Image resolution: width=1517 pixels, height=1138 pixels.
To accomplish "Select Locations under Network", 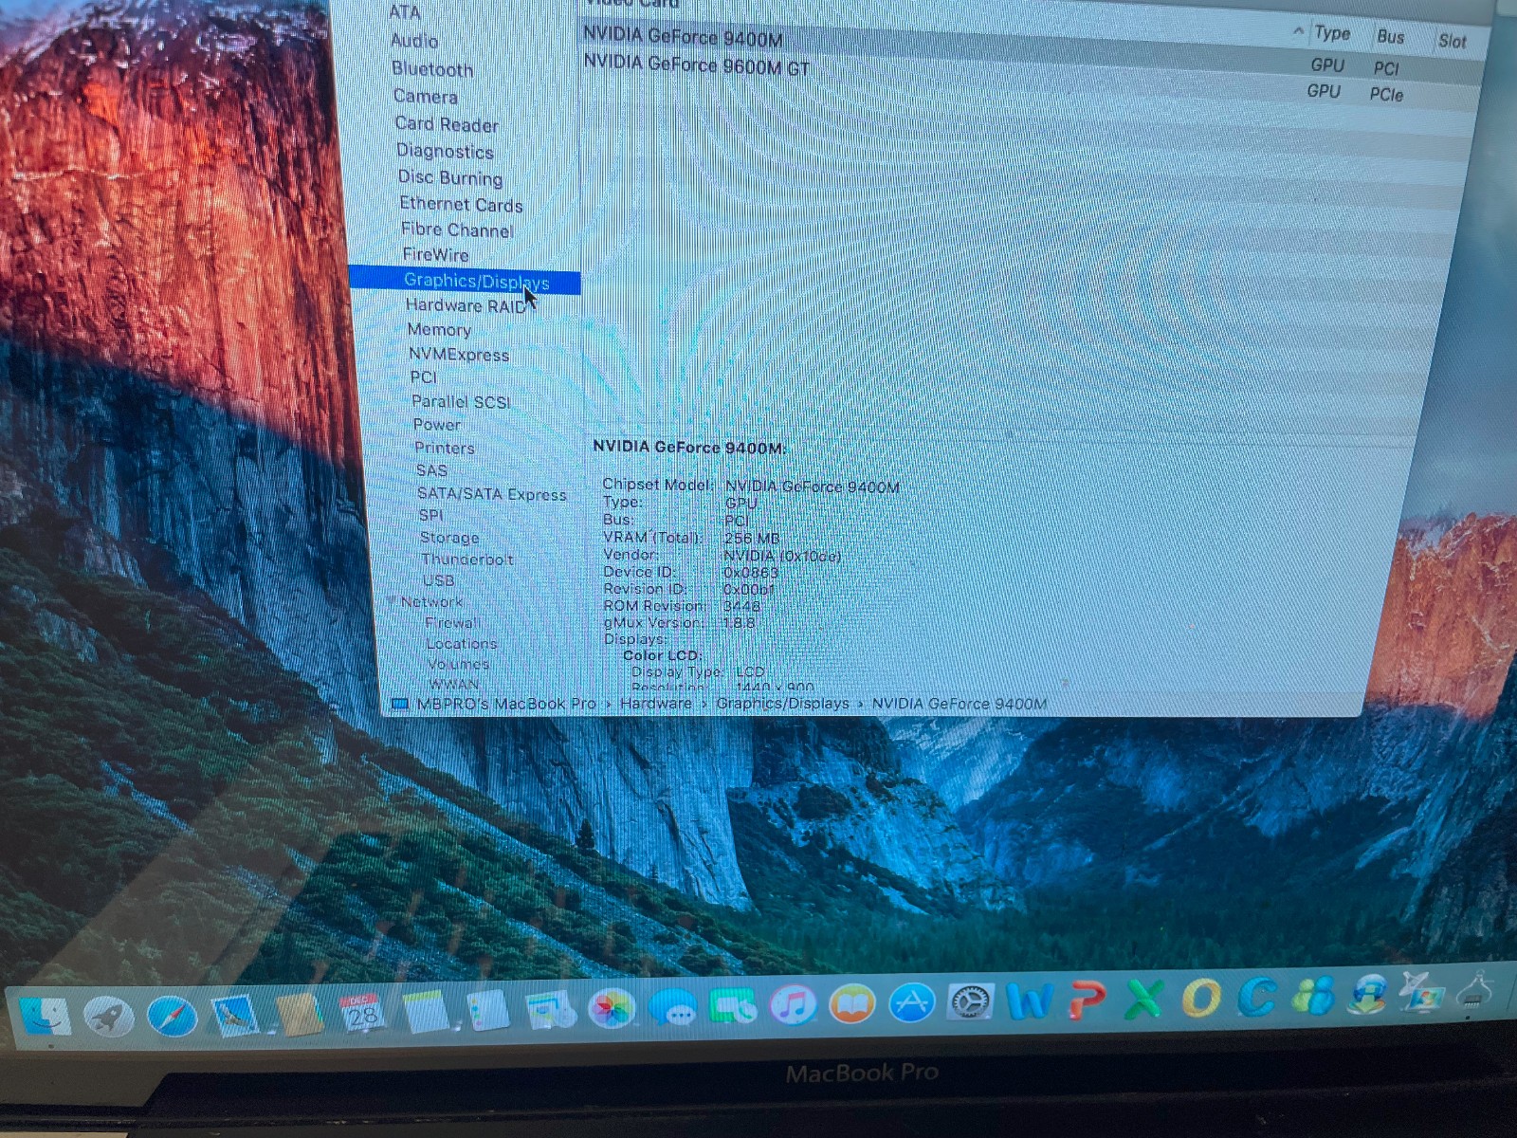I will pos(462,644).
